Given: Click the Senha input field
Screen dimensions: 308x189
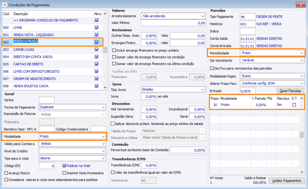Looking at the screenshot, I should click(x=47, y=100).
